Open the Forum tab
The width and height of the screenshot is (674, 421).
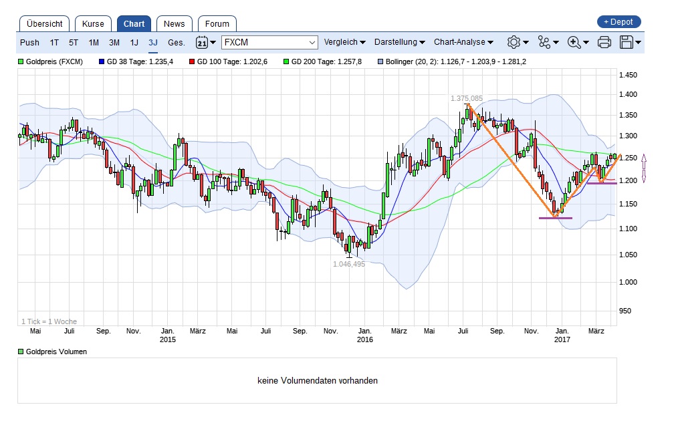[217, 23]
